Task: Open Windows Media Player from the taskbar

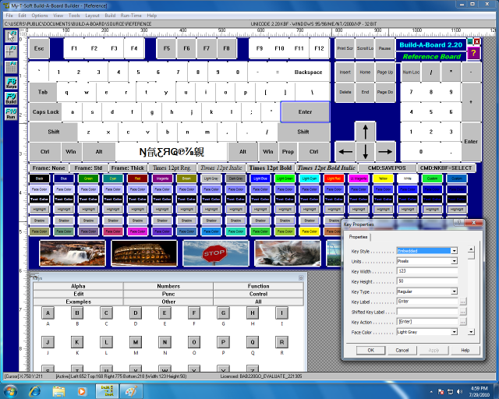Action: pos(81,388)
